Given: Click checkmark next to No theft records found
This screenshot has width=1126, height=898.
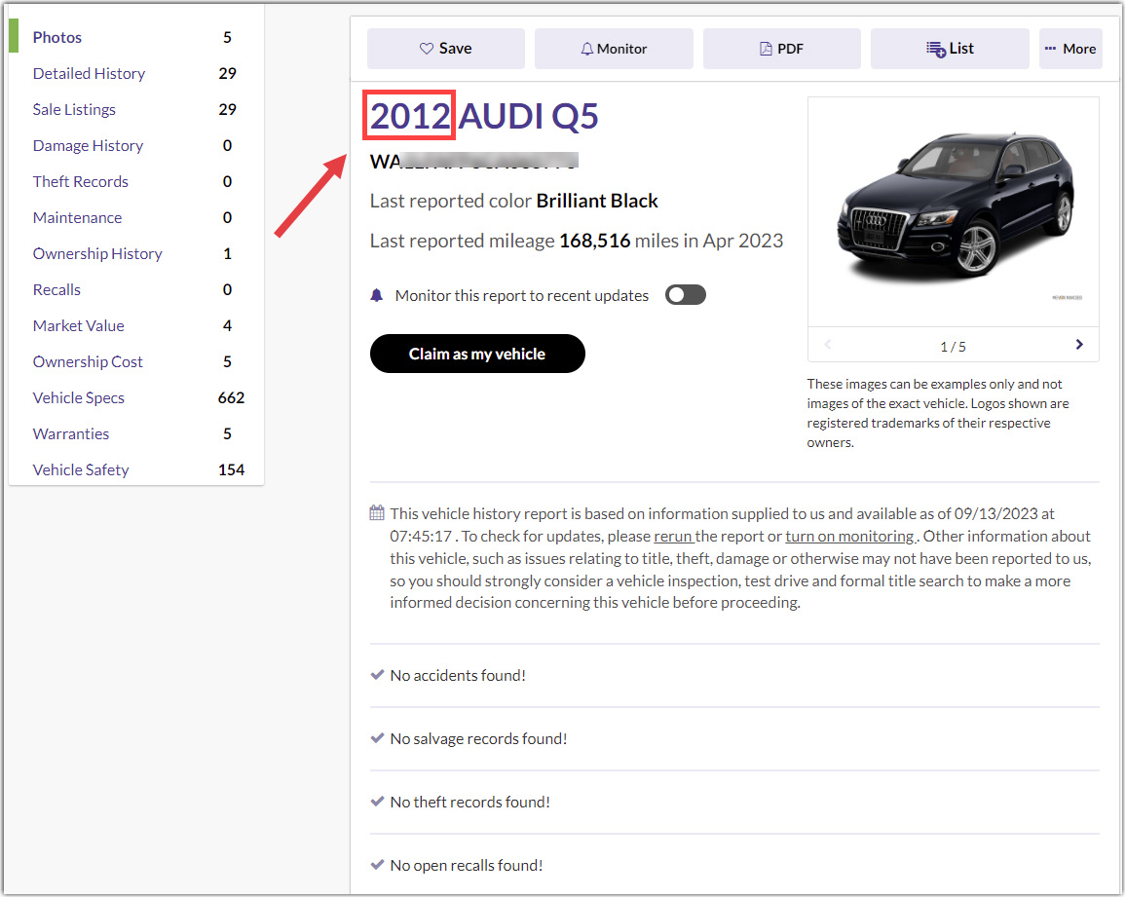Looking at the screenshot, I should [377, 802].
